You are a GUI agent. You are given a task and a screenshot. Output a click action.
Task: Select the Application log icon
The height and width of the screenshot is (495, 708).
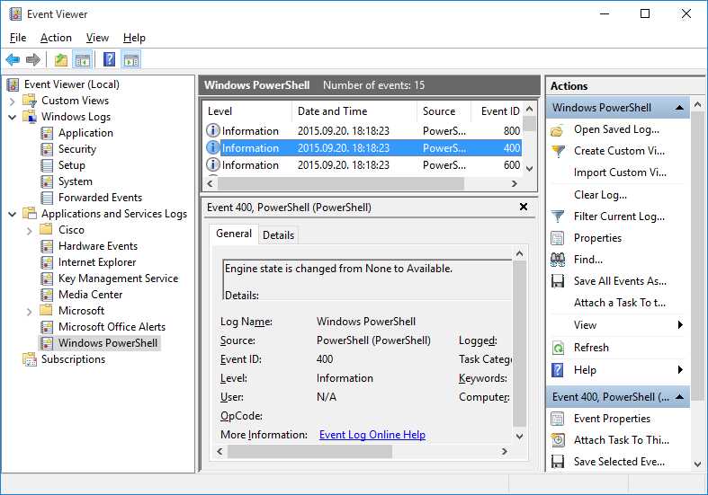coord(47,133)
